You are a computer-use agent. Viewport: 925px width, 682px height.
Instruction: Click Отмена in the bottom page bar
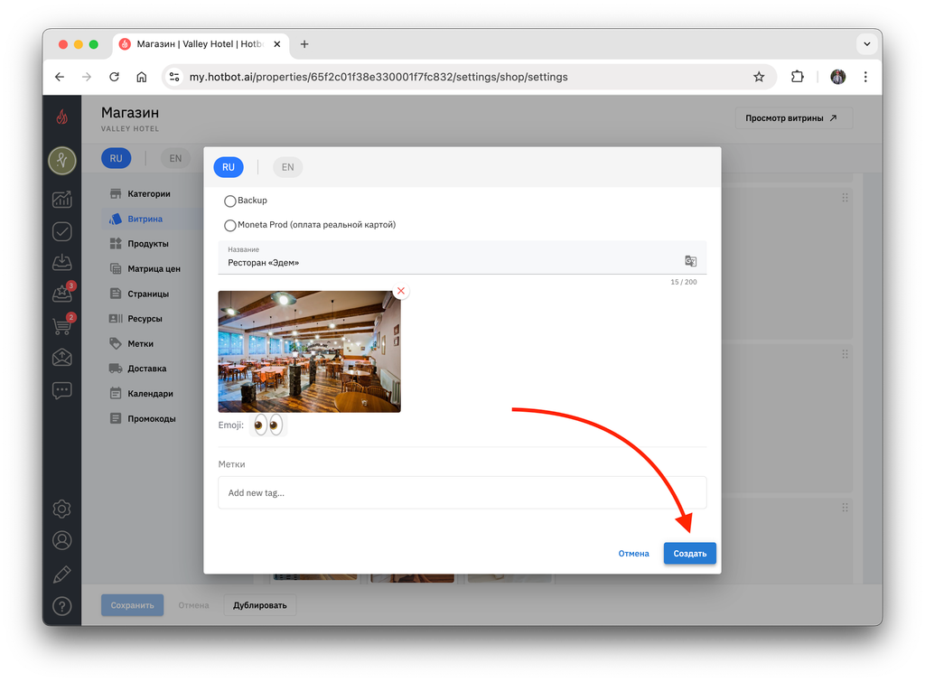193,605
